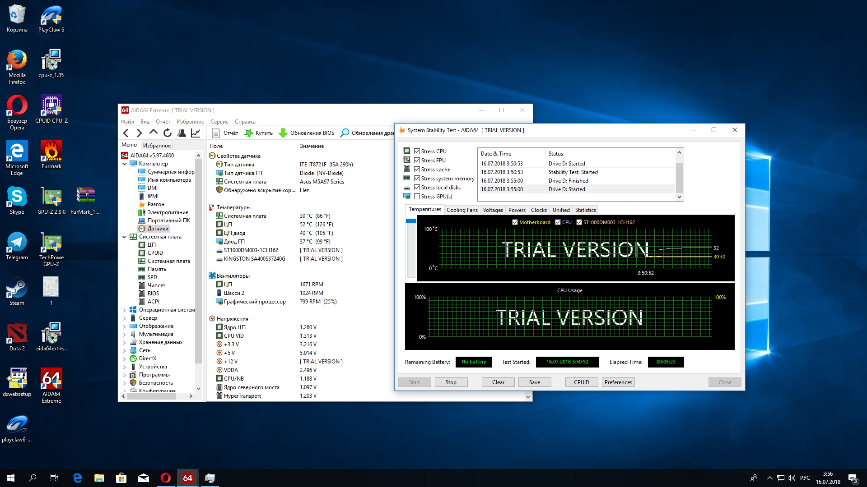The width and height of the screenshot is (867, 487).
Task: Toggle Stress system memory checkbox
Action: coord(417,179)
